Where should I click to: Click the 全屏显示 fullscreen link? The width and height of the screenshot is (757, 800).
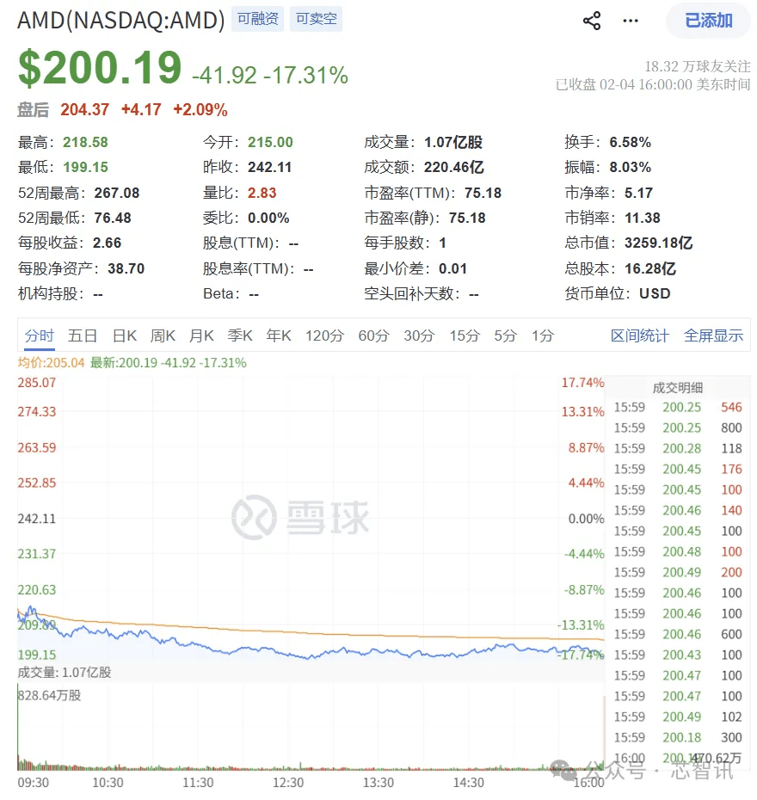713,335
